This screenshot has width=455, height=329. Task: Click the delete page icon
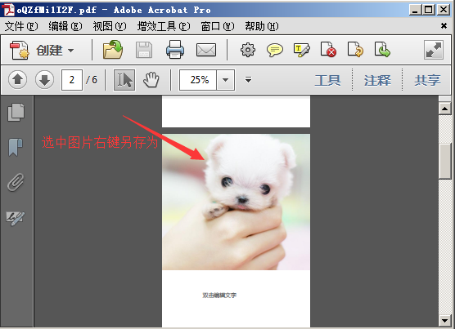(x=328, y=50)
